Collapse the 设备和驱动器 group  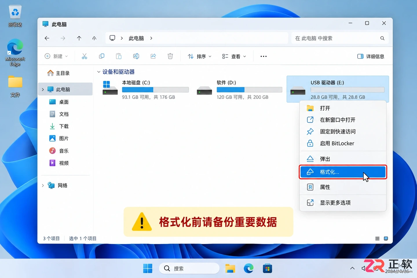click(99, 72)
